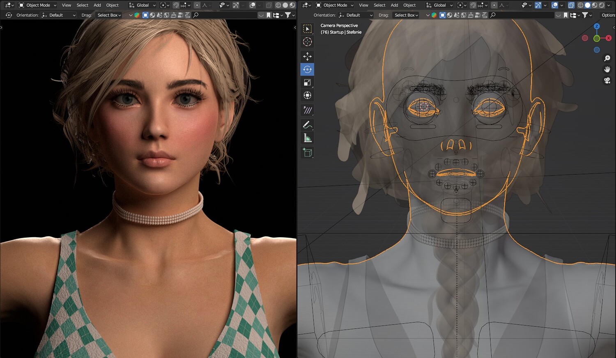Switch left viewport to solid shading

(285, 5)
